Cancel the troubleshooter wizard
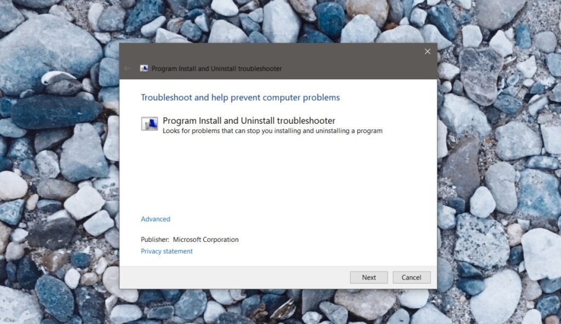This screenshot has width=561, height=324. [411, 277]
